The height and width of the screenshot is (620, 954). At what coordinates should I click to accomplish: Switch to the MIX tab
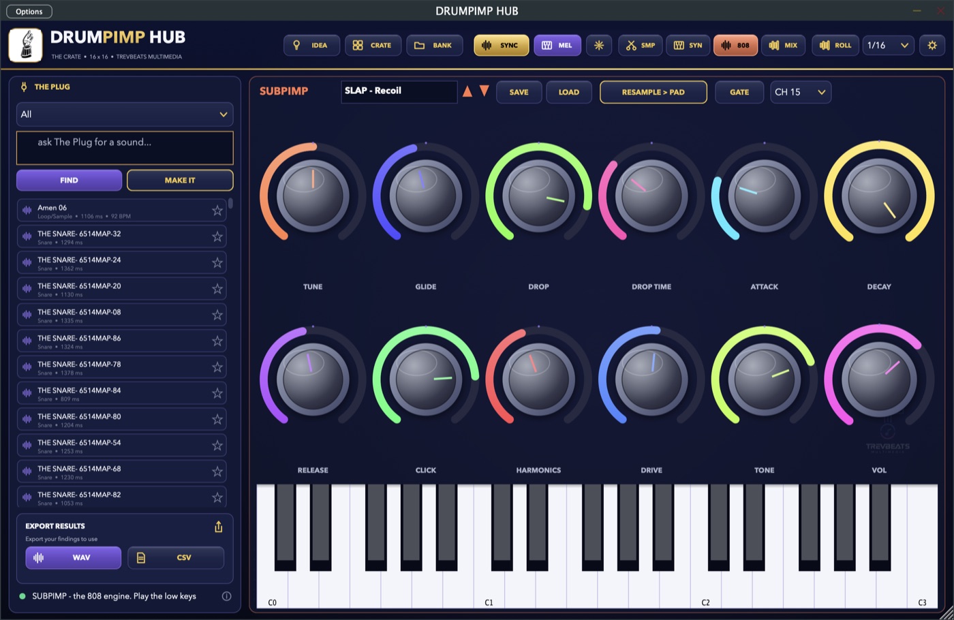[x=784, y=46]
